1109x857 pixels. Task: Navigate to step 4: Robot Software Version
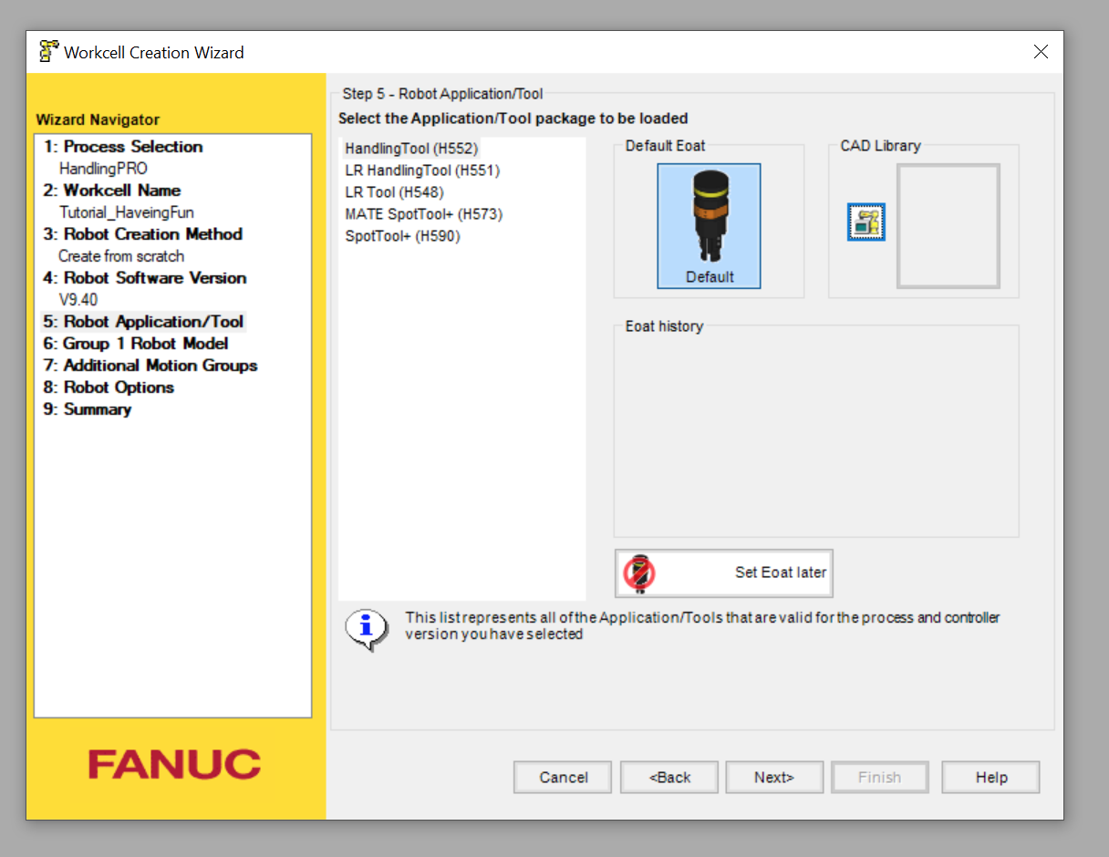145,278
